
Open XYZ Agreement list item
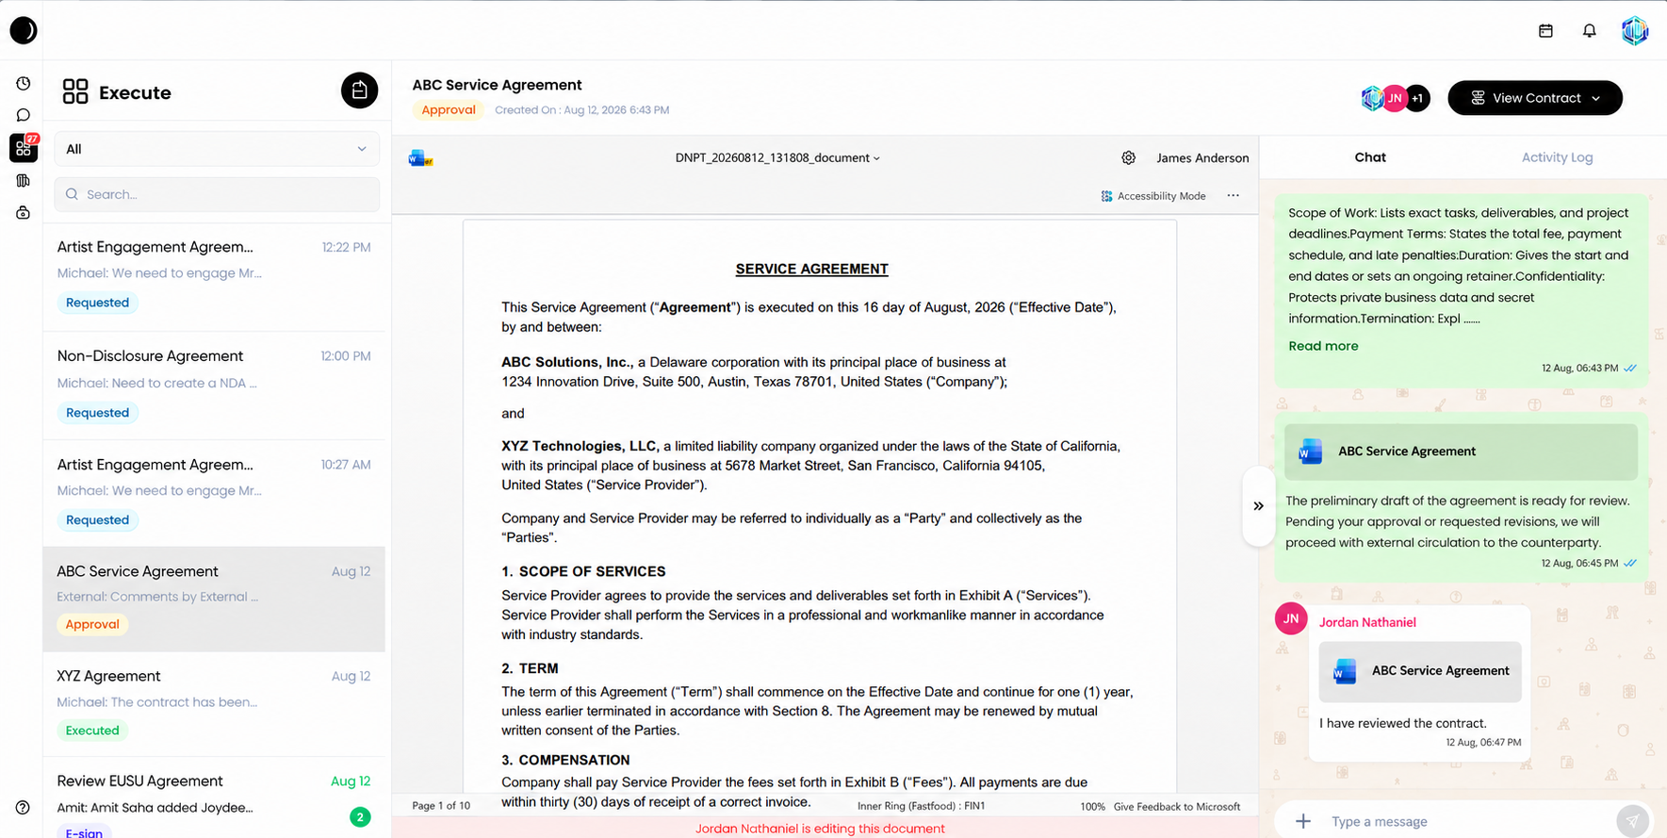214,704
